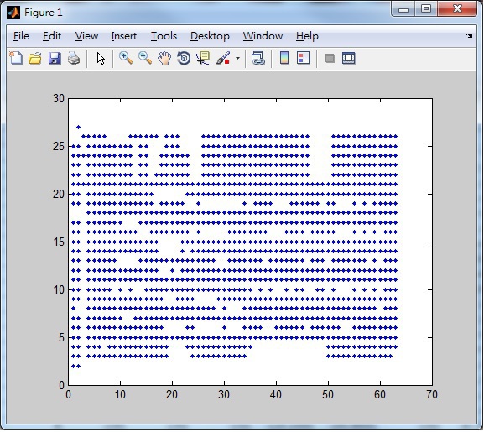Select the Edit Plot arrow tool
Screen dimensions: 484x432
tap(101, 58)
